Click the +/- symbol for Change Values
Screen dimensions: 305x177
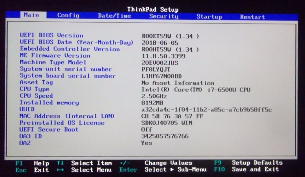pos(125,163)
